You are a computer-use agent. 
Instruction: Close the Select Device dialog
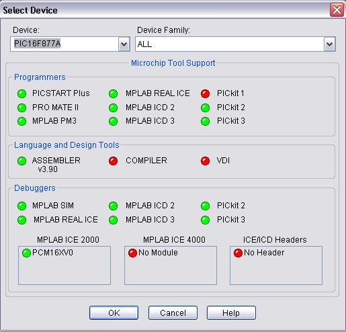(337, 10)
